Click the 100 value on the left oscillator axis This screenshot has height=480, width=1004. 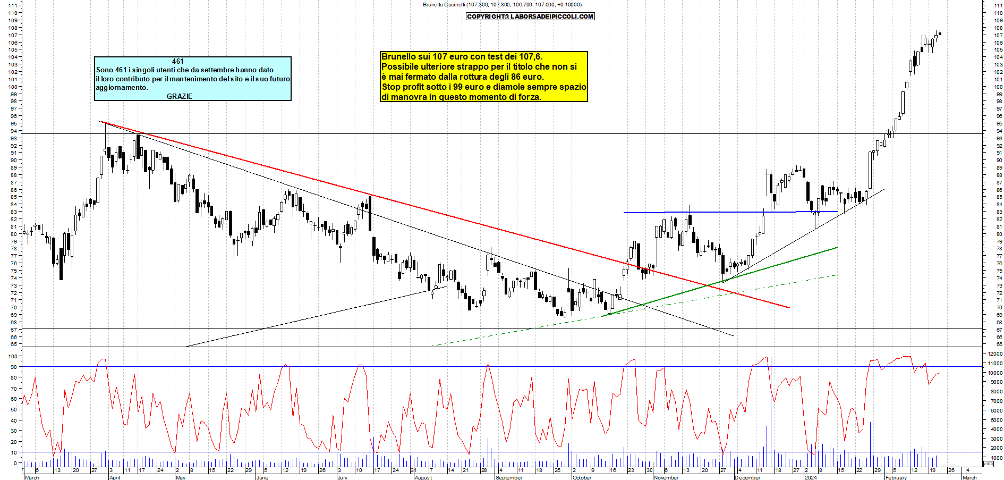coord(14,356)
